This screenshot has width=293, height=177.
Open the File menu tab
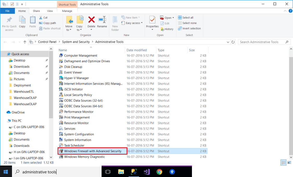(8, 11)
